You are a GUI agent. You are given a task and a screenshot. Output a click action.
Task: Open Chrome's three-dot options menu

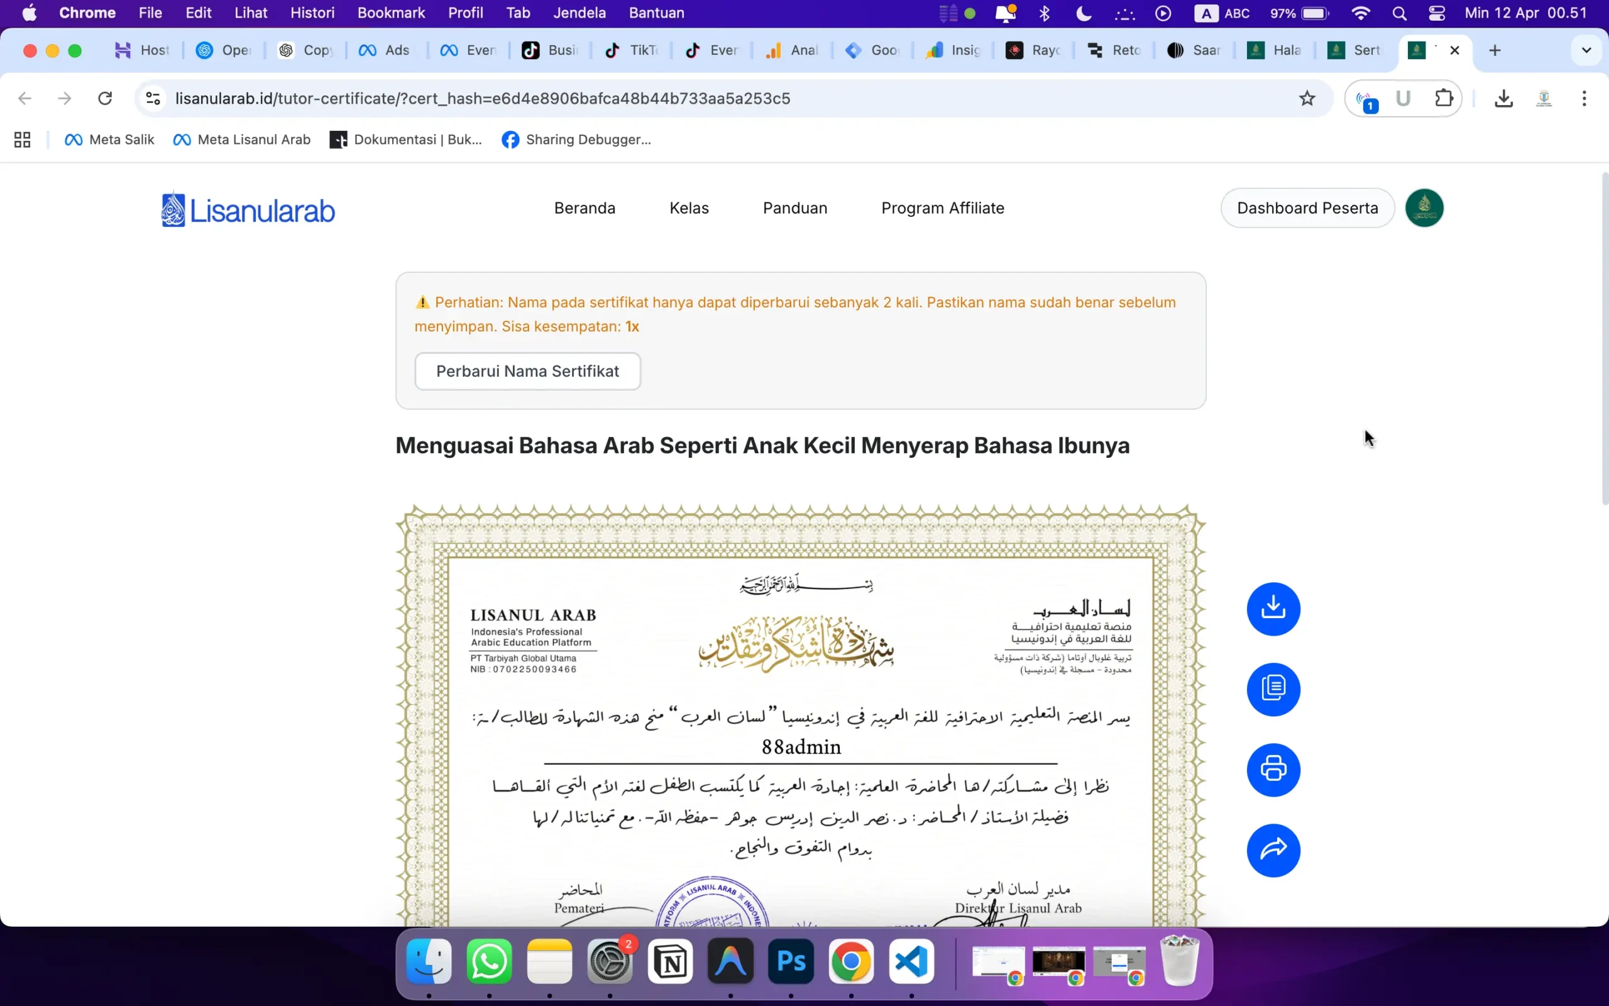coord(1584,98)
